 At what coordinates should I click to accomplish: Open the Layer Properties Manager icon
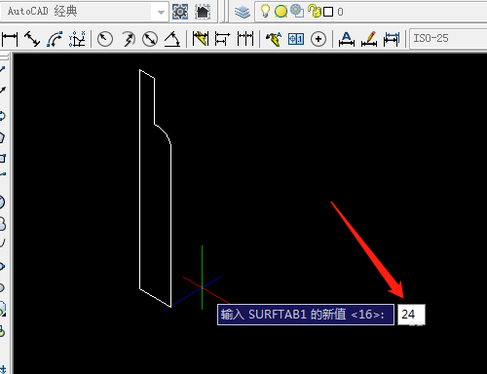click(x=243, y=12)
